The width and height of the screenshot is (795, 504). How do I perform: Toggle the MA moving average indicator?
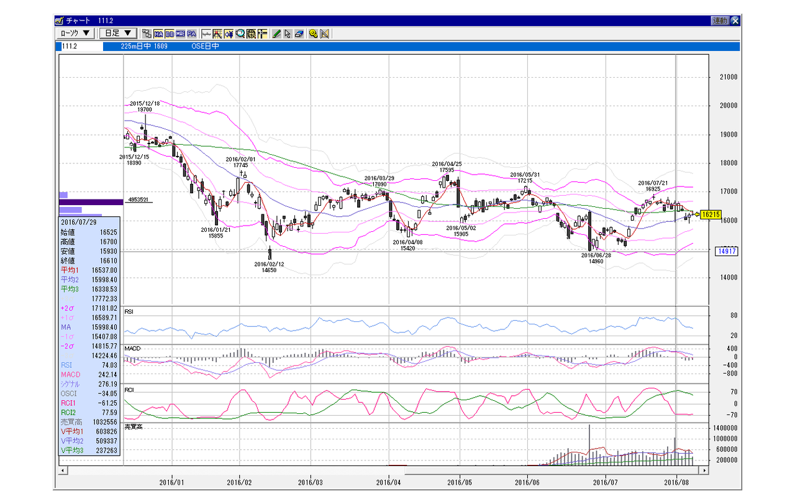point(158,34)
